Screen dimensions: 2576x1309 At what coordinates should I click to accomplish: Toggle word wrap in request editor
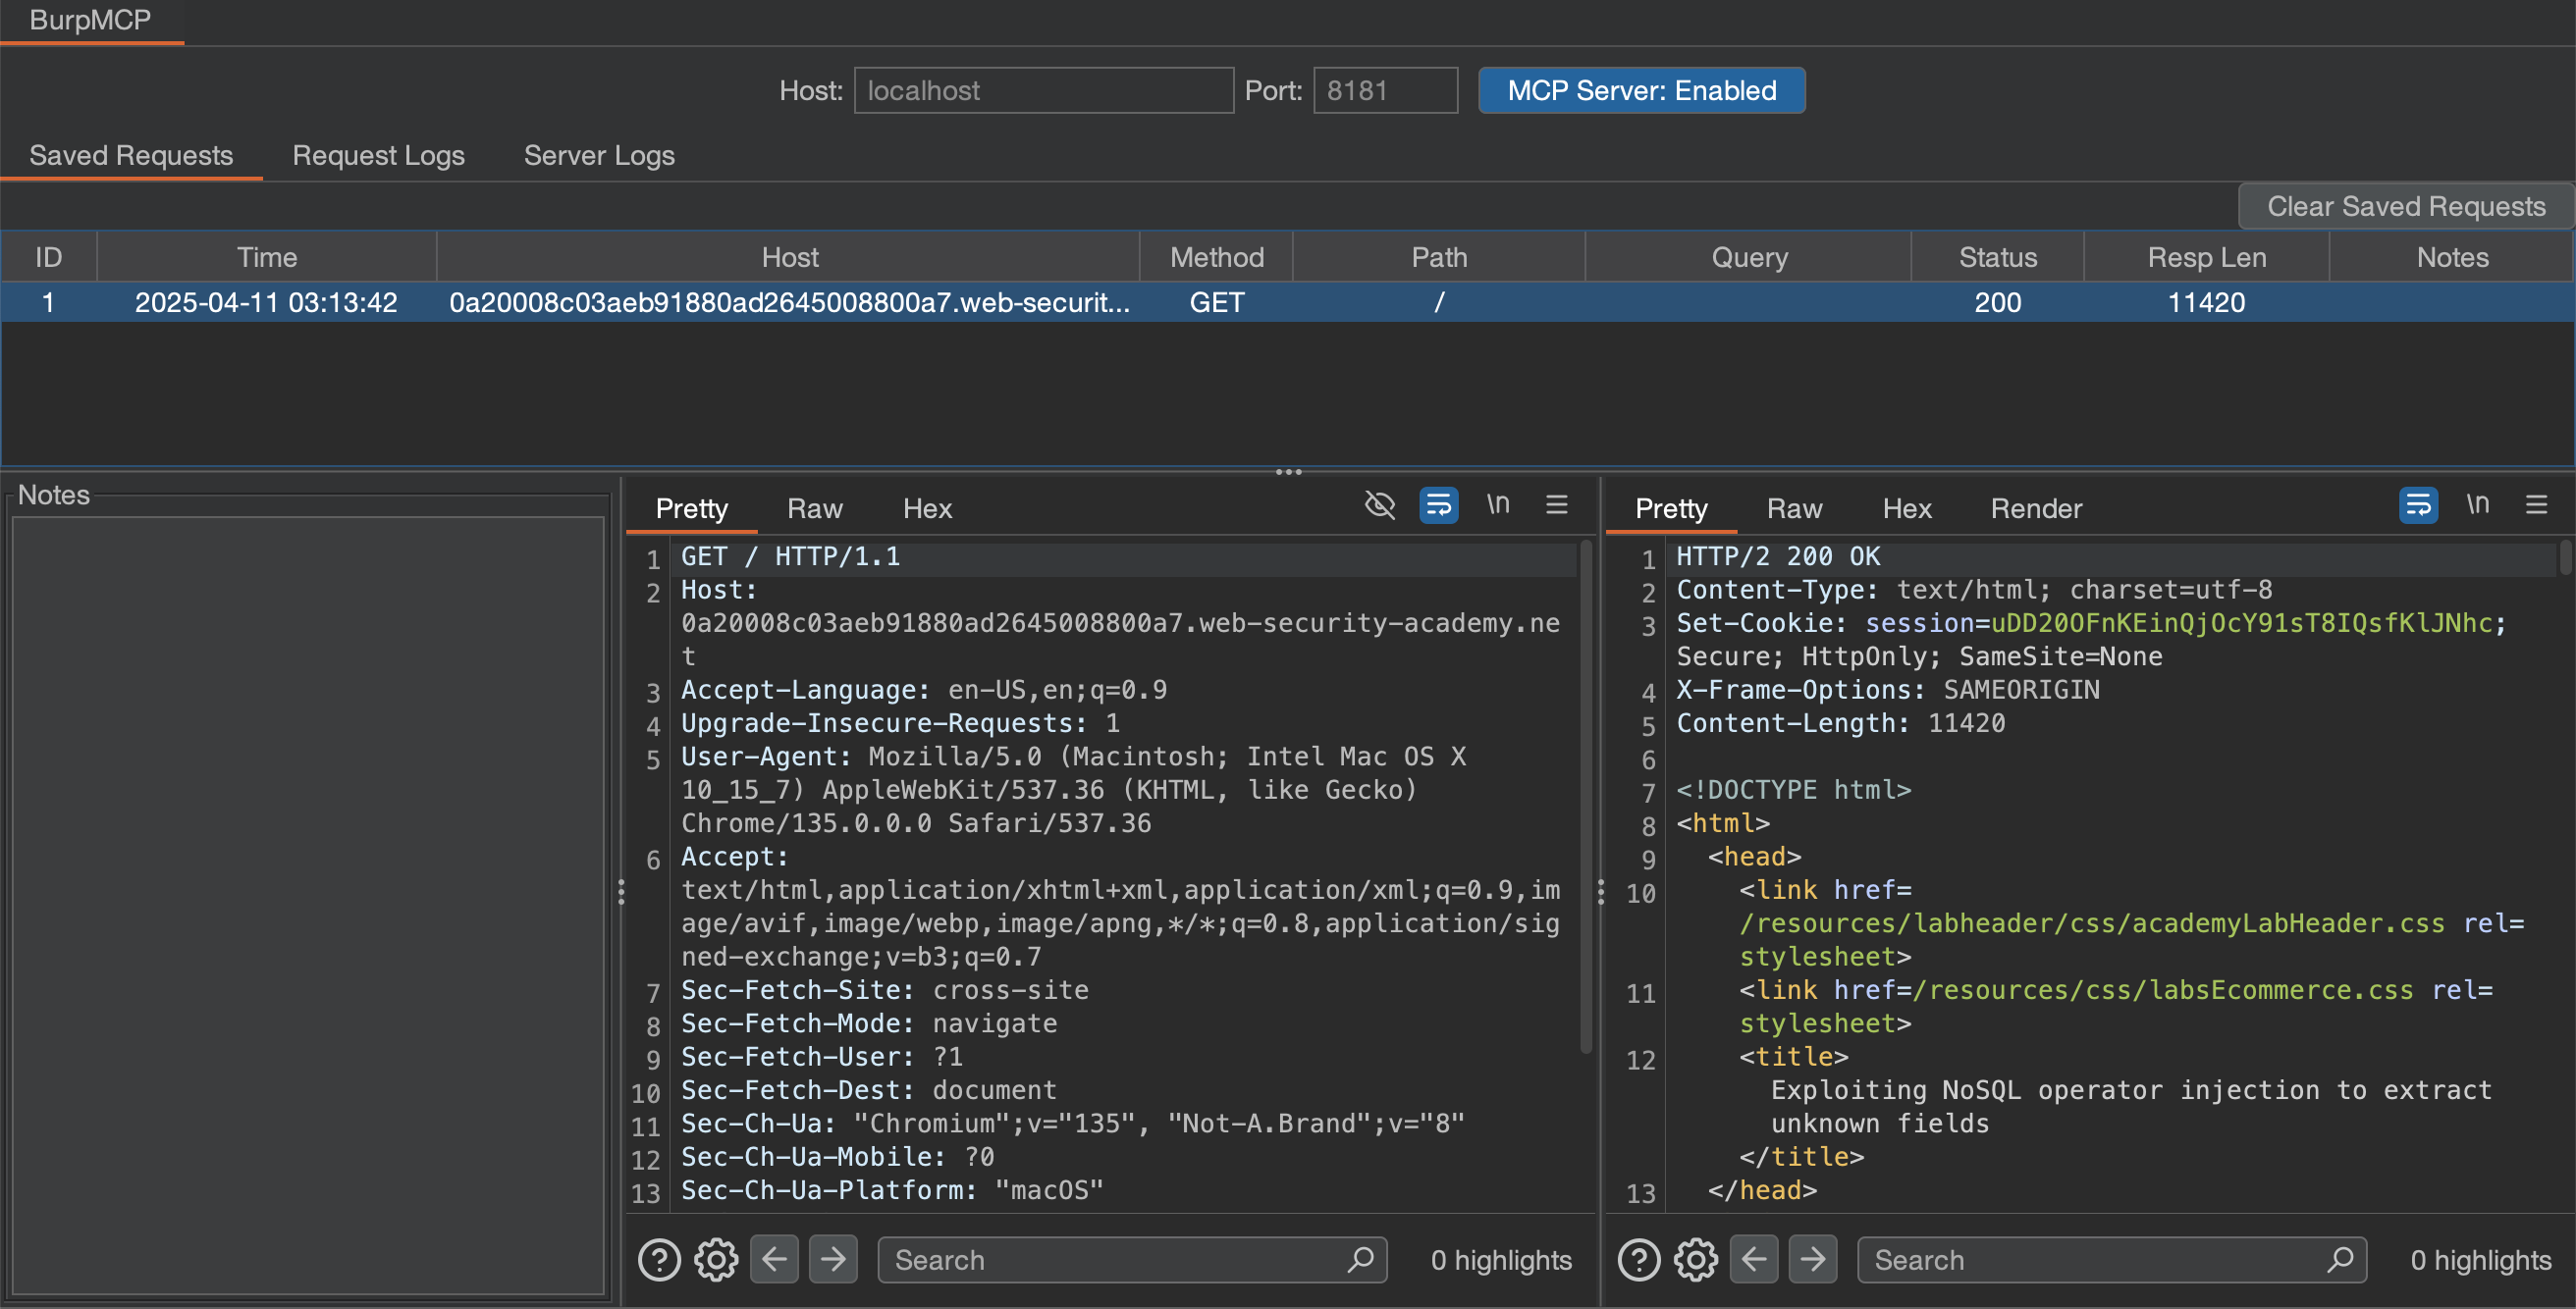1438,505
